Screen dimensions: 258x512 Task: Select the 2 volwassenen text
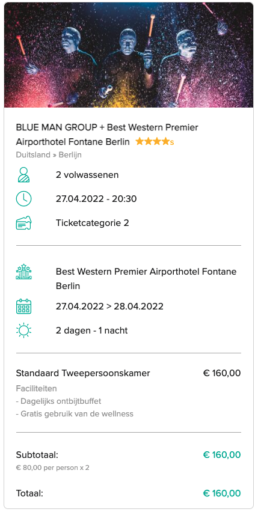(x=87, y=175)
